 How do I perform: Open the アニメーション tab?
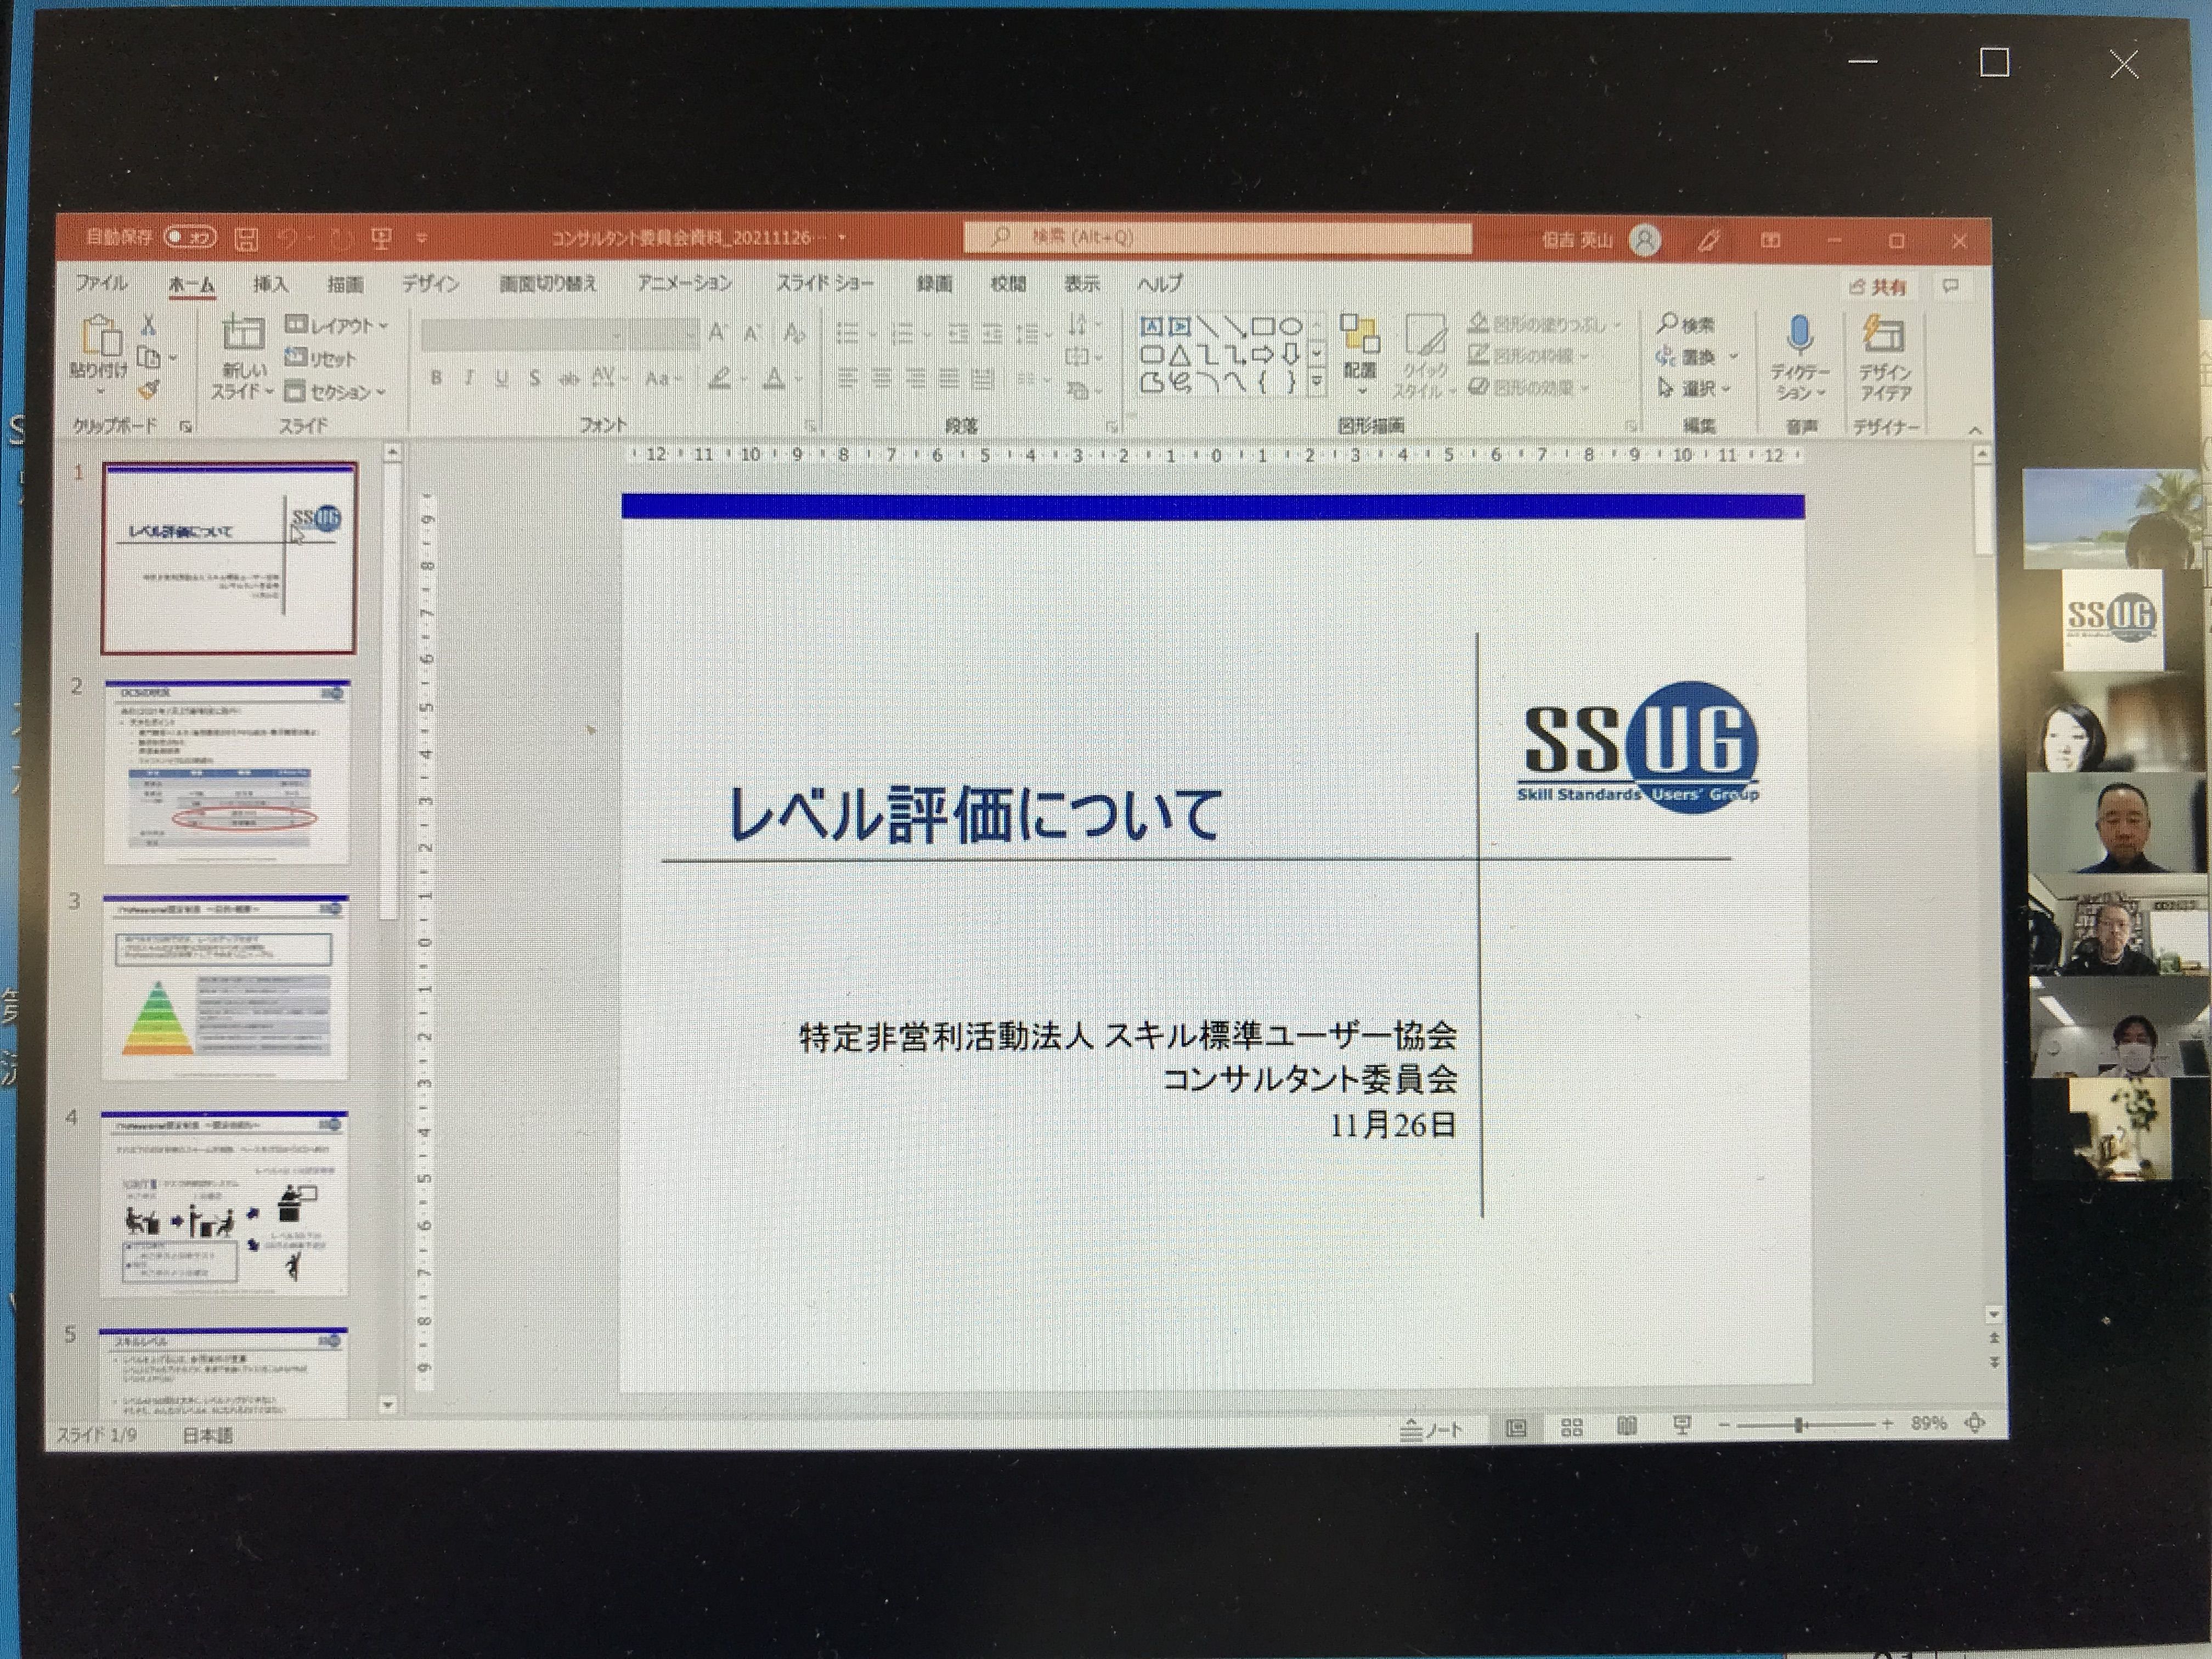click(x=685, y=284)
